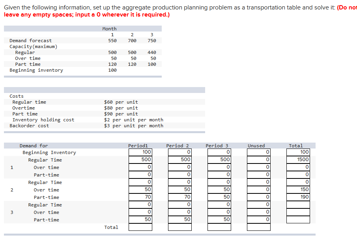Click month 2 Part-time Total field showing 190
Screen dimensions: 357x247
point(298,197)
